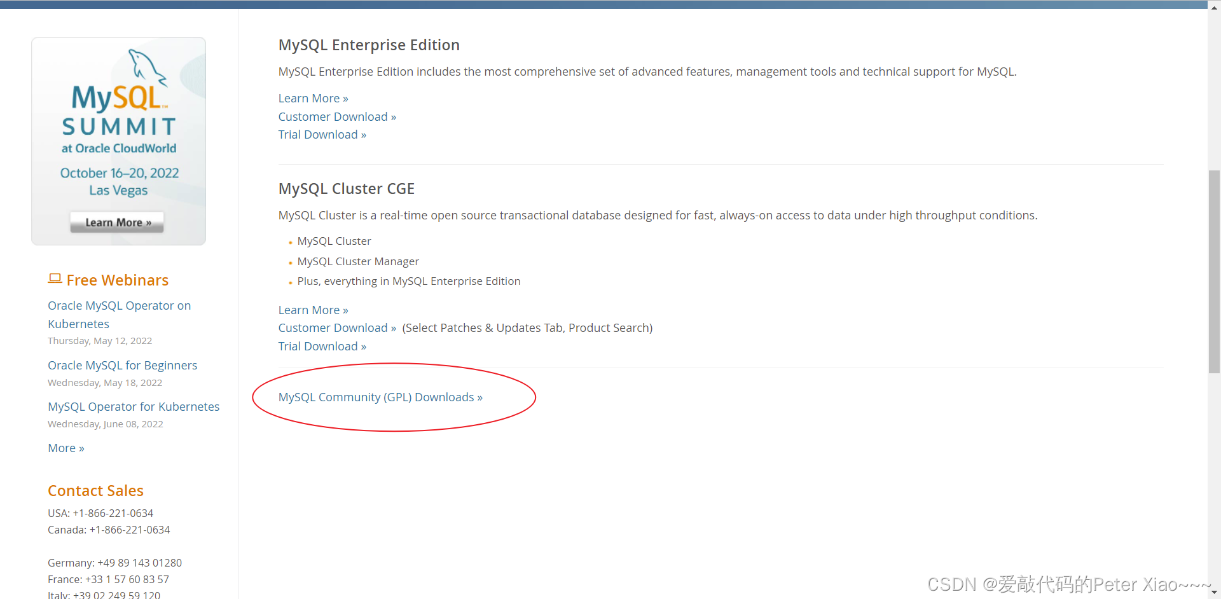The height and width of the screenshot is (599, 1221).
Task: Click the Free Webinars heading
Action: point(117,280)
